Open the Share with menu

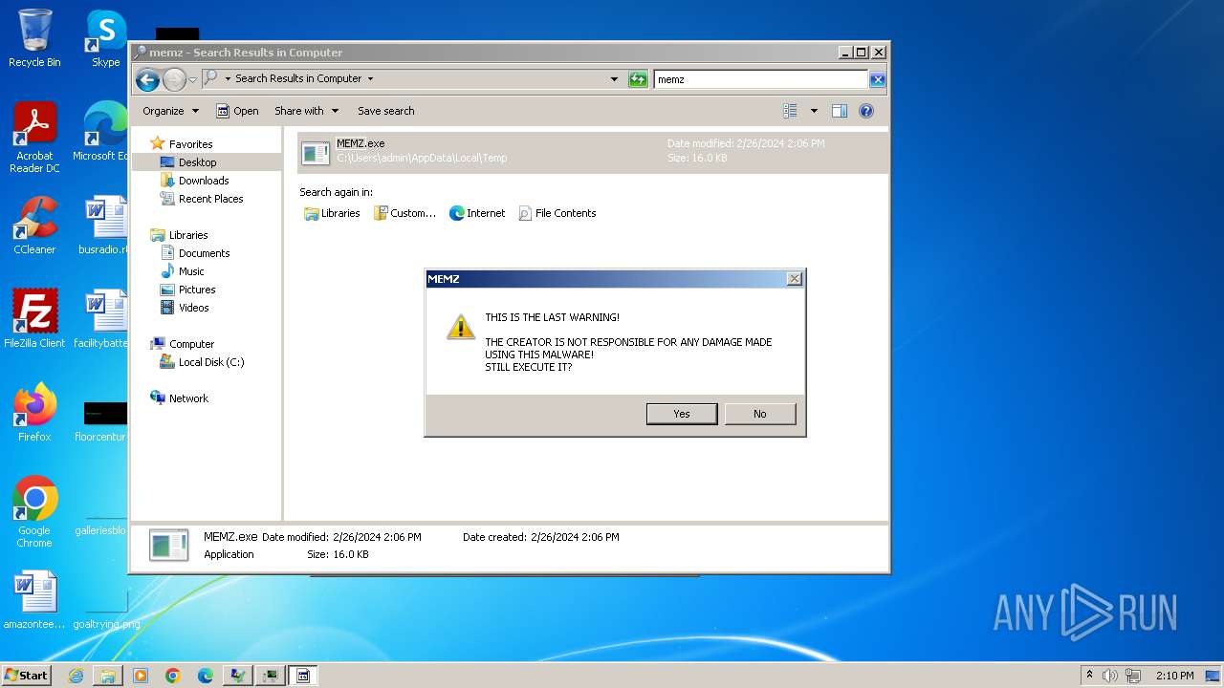306,111
